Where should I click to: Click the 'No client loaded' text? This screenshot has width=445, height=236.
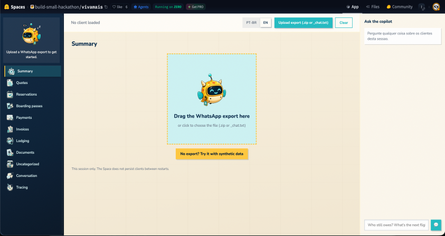[x=86, y=23]
